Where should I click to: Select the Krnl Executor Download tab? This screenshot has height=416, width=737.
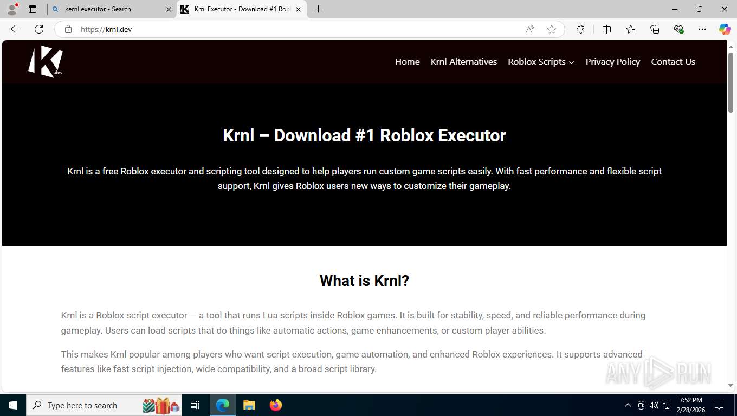(242, 9)
